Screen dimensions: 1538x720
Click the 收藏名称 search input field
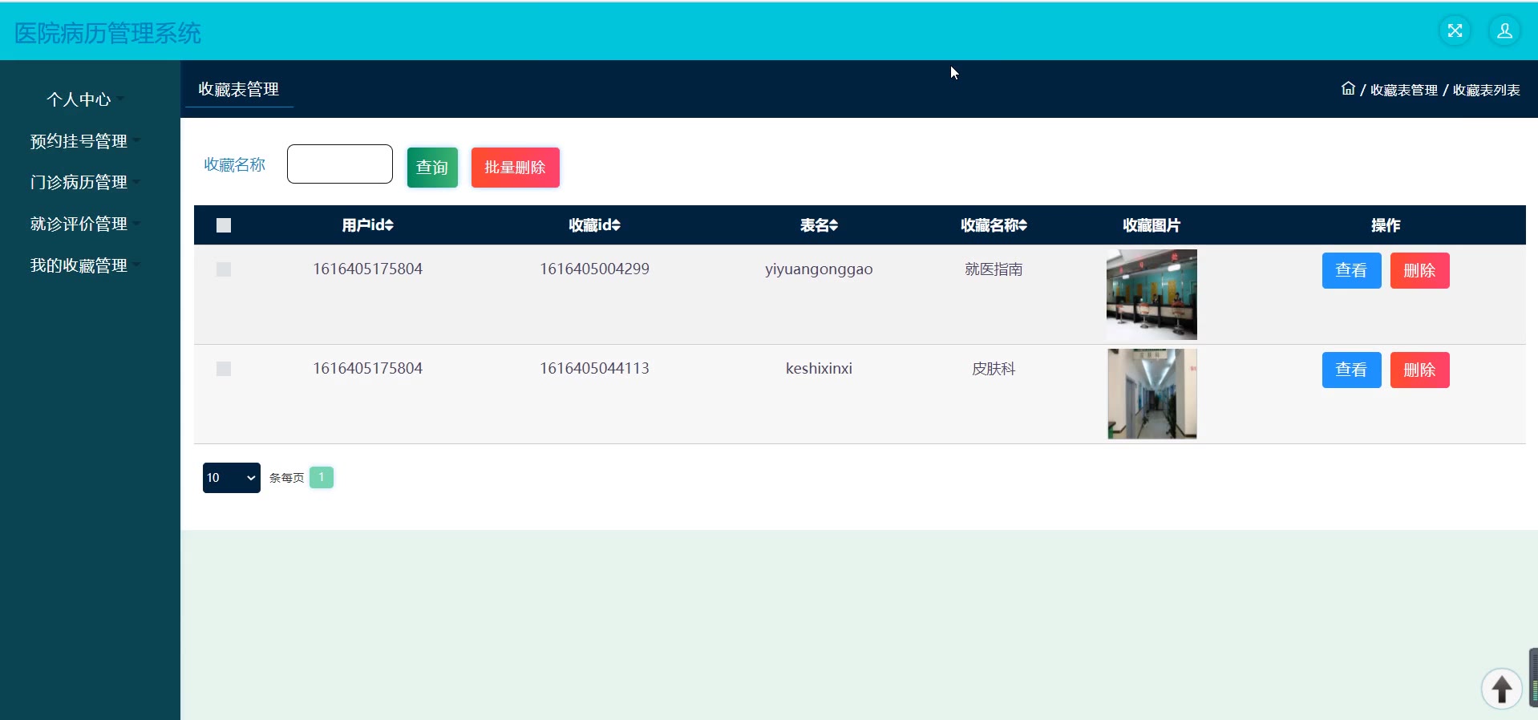coord(340,164)
